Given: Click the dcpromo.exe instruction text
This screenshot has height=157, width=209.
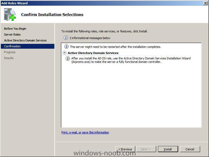Looking at the screenshot, I should coord(131,60).
